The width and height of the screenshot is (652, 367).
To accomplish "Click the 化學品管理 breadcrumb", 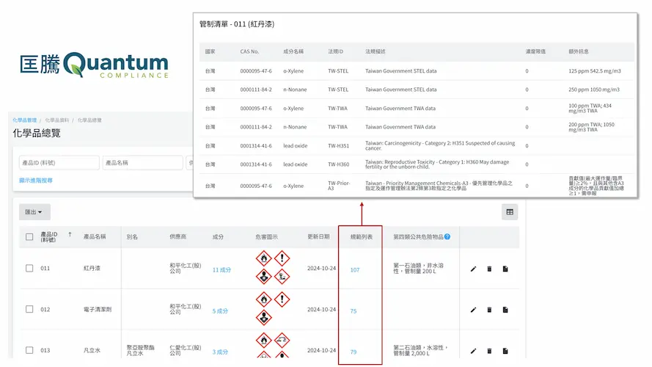I will click(24, 120).
